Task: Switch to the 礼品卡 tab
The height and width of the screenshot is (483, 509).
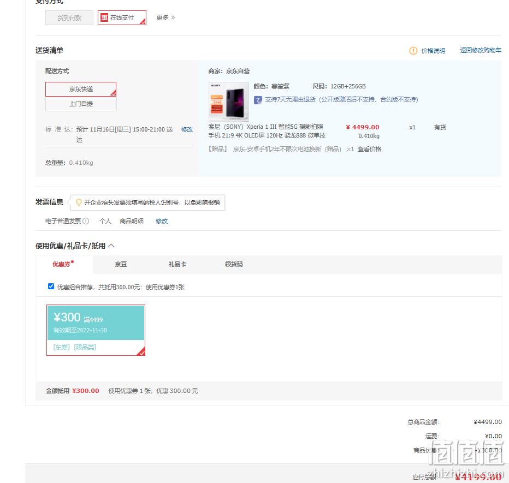Action: coord(177,264)
